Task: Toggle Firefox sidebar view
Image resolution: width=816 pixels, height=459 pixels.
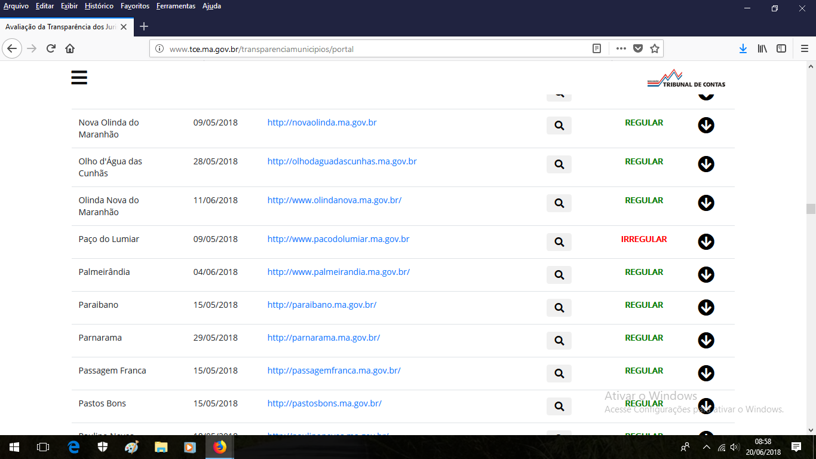Action: tap(781, 48)
